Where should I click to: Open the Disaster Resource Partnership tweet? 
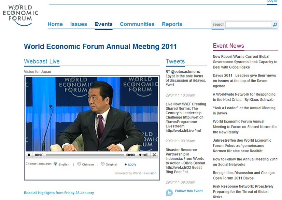point(185,161)
